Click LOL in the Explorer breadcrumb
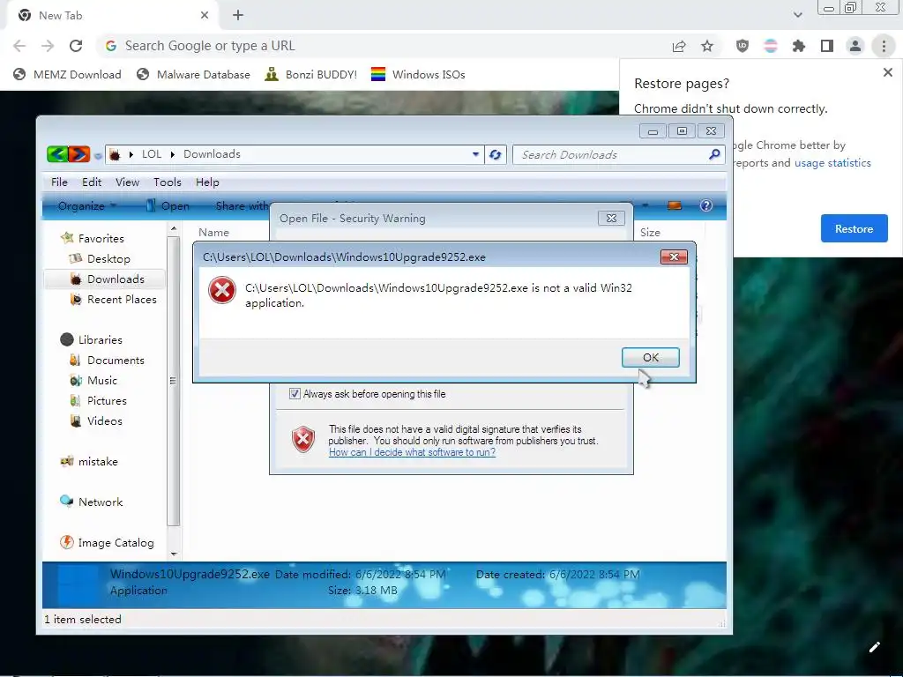Image resolution: width=903 pixels, height=677 pixels. 152,154
